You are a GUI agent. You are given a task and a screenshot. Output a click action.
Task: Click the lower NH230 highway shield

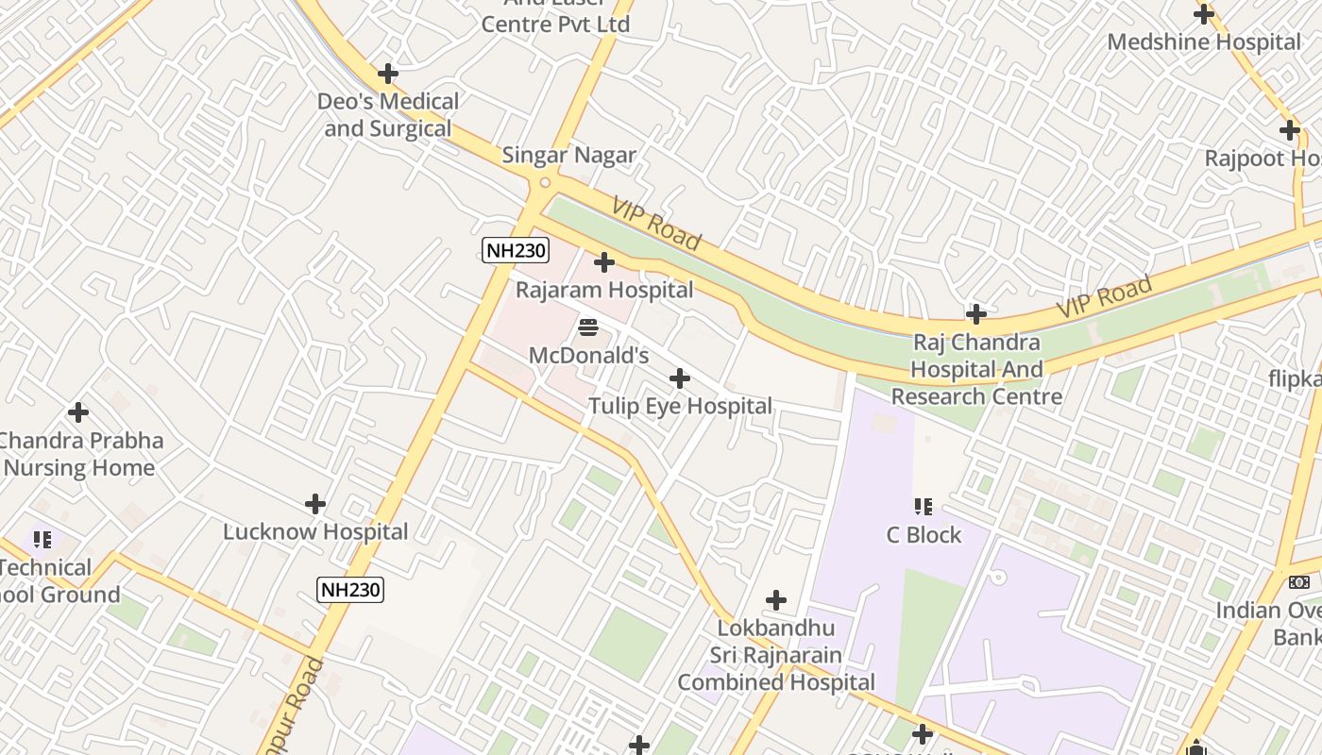pos(350,590)
